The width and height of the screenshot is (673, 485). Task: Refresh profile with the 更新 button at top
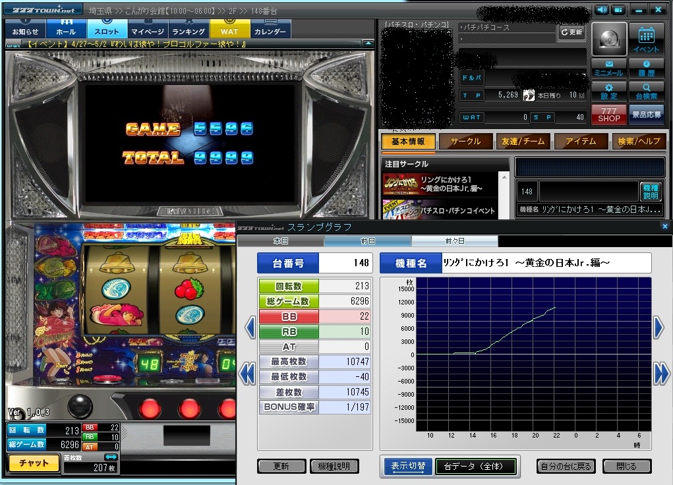(571, 32)
